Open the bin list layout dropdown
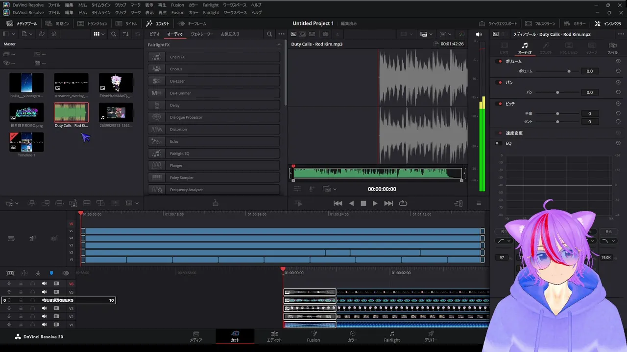Image resolution: width=627 pixels, height=352 pixels. click(x=8, y=34)
